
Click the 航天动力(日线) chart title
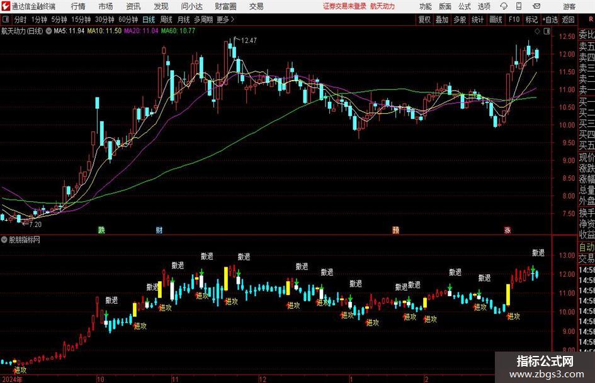pyautogui.click(x=22, y=31)
